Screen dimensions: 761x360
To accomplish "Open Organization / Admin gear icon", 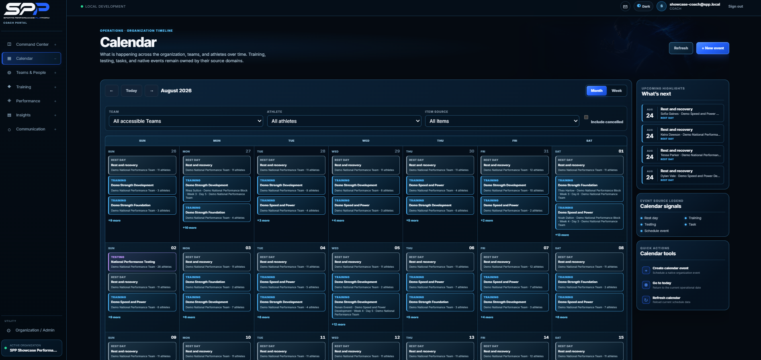I will [9, 330].
